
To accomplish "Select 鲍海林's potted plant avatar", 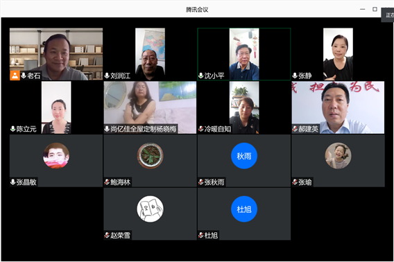I will click(x=150, y=156).
